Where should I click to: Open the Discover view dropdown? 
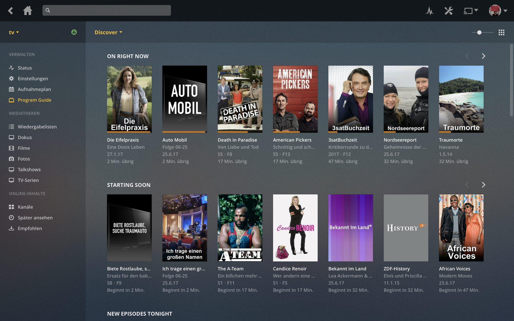click(x=108, y=32)
